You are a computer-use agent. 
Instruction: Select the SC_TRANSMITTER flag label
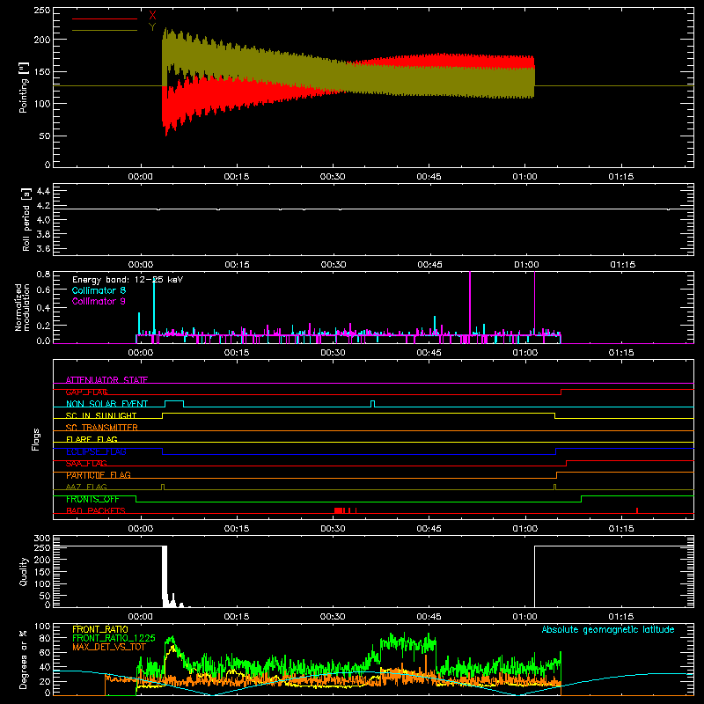(x=102, y=428)
